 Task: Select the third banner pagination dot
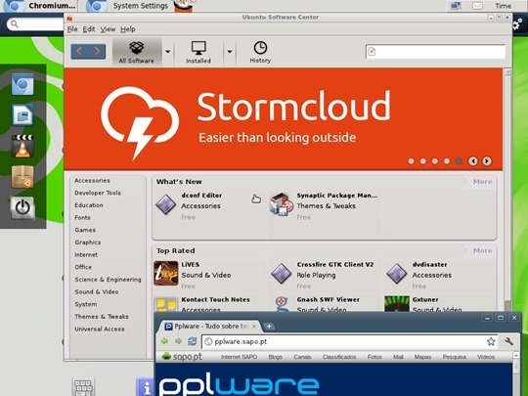(435, 161)
